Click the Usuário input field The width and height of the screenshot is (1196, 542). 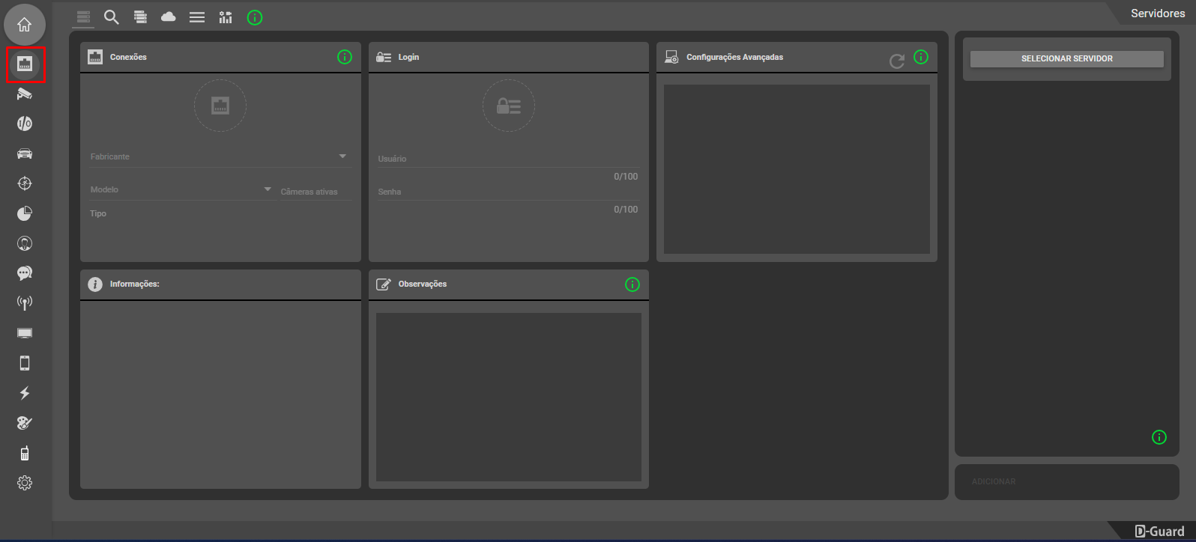(507, 159)
